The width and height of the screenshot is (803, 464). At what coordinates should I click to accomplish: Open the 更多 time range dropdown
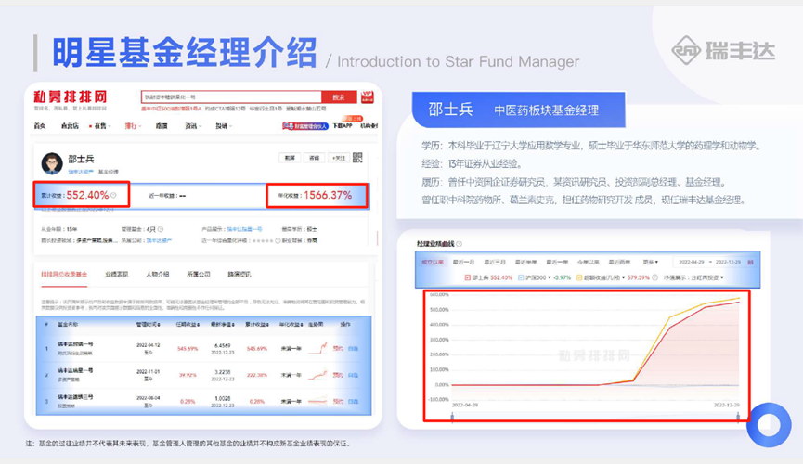[x=651, y=263]
